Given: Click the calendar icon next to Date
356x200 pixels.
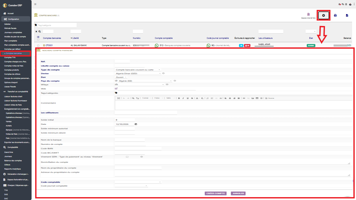Looking at the screenshot, I should (x=136, y=124).
